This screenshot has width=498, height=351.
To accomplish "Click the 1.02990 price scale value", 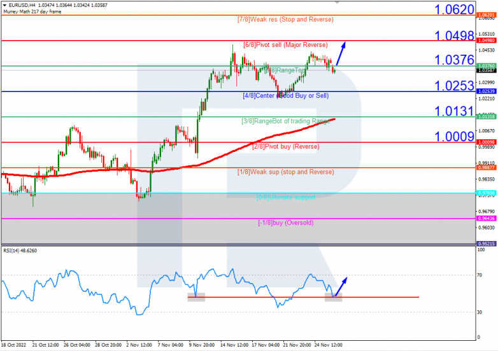I will (487, 83).
